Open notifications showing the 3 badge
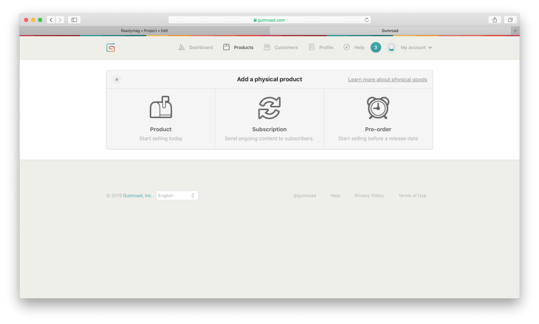 375,47
